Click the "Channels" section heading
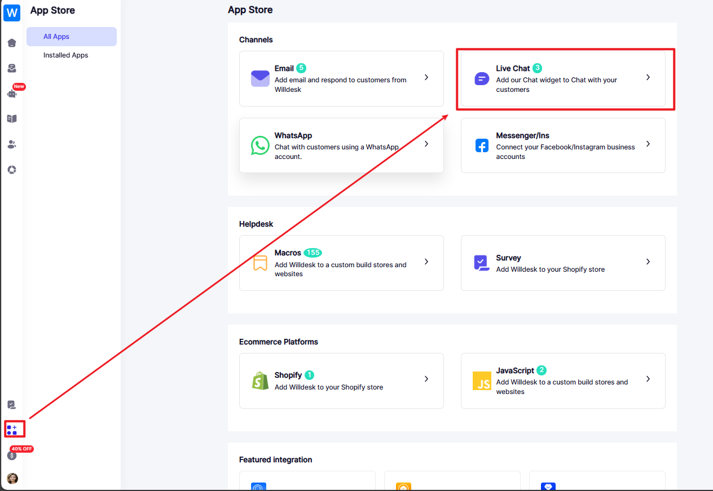This screenshot has width=713, height=491. click(256, 39)
